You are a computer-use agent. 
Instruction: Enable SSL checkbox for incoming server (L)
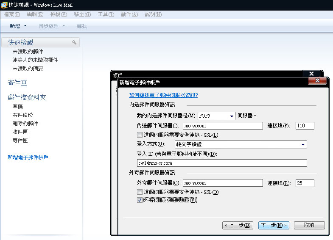coord(140,135)
